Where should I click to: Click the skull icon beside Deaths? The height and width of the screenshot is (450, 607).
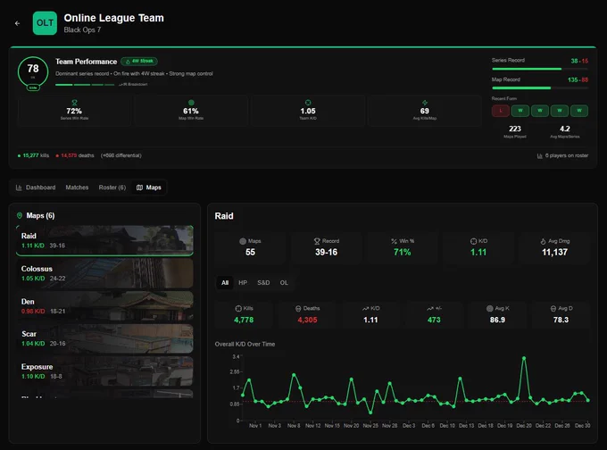[x=298, y=309]
